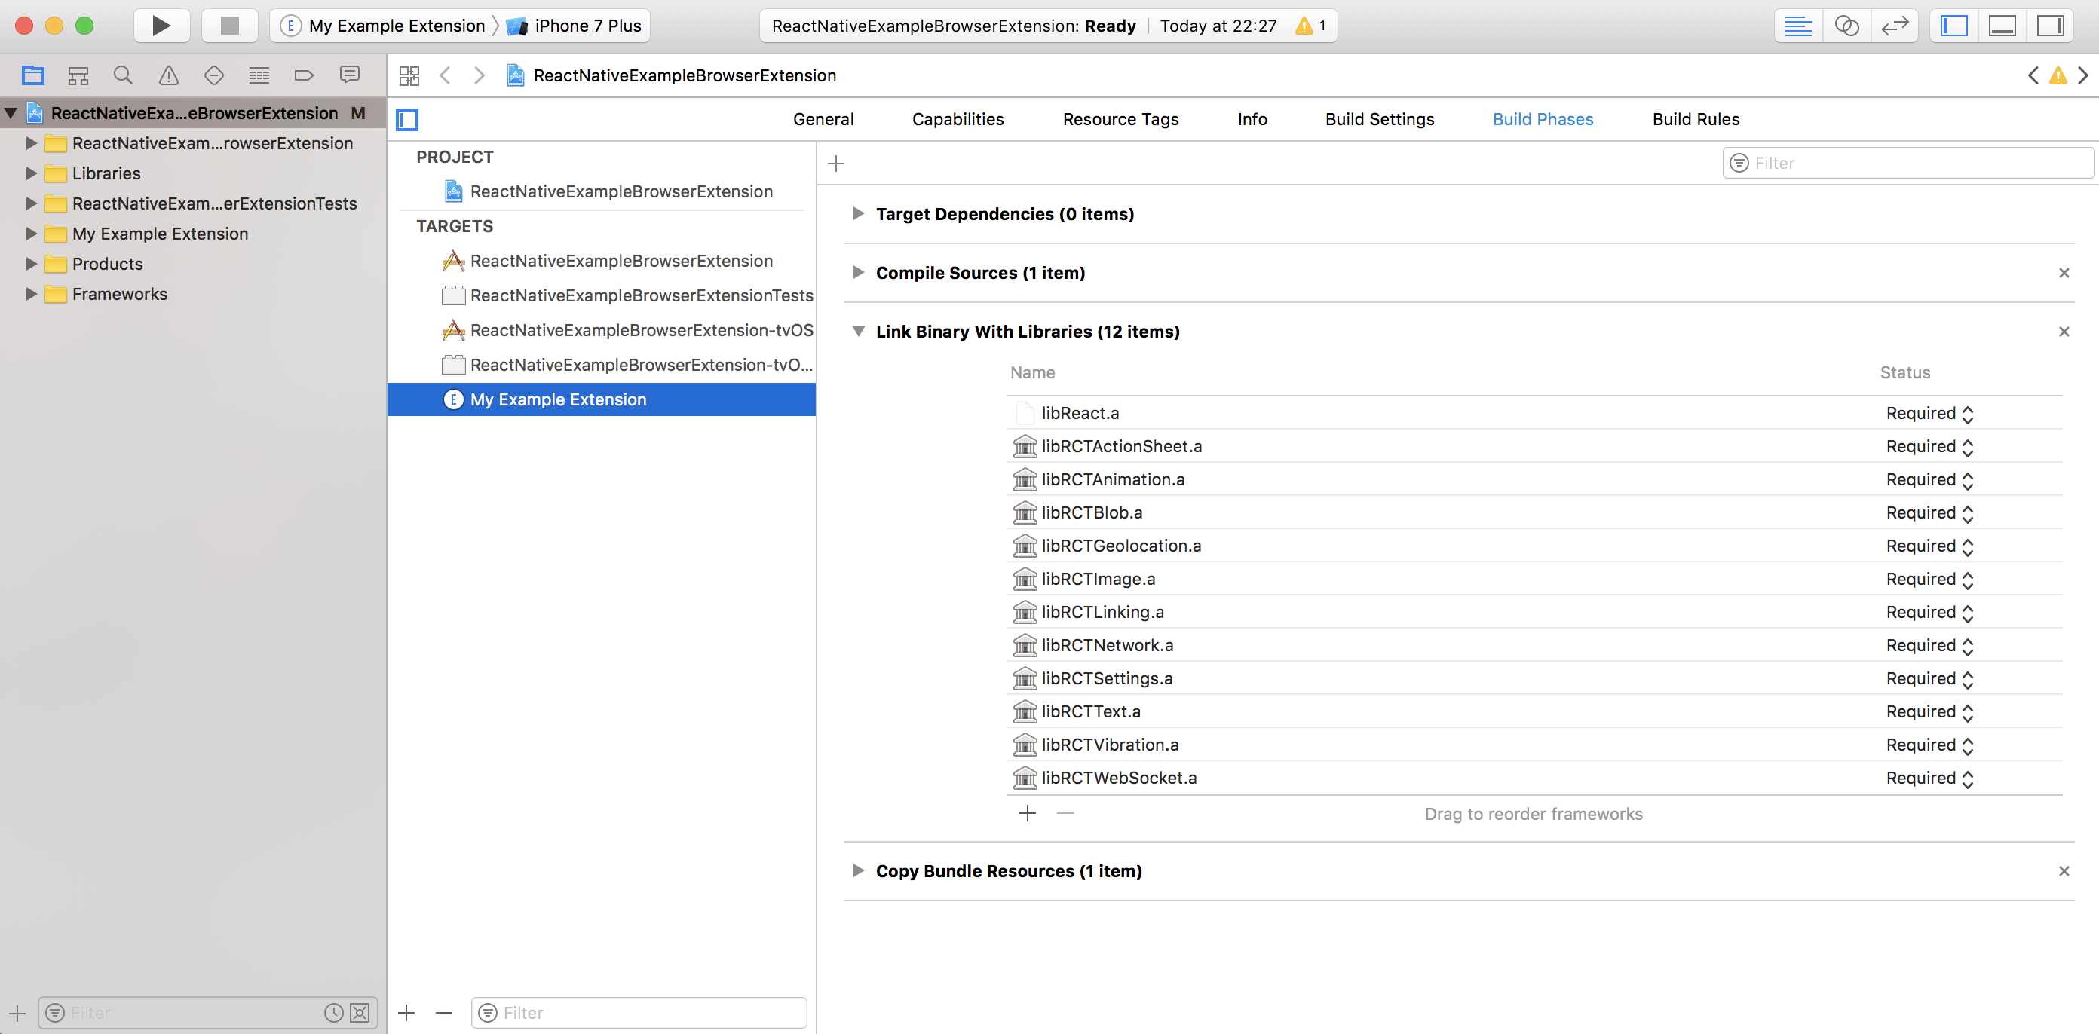Open the Breakpoint navigator icon
Viewport: 2099px width, 1034px height.
304,76
